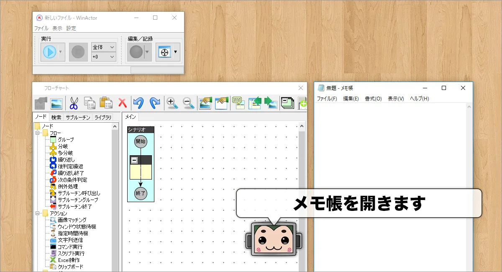Viewport: 502px width, 272px height.
Task: Click the grey stop button in 実行 group
Action: point(78,52)
